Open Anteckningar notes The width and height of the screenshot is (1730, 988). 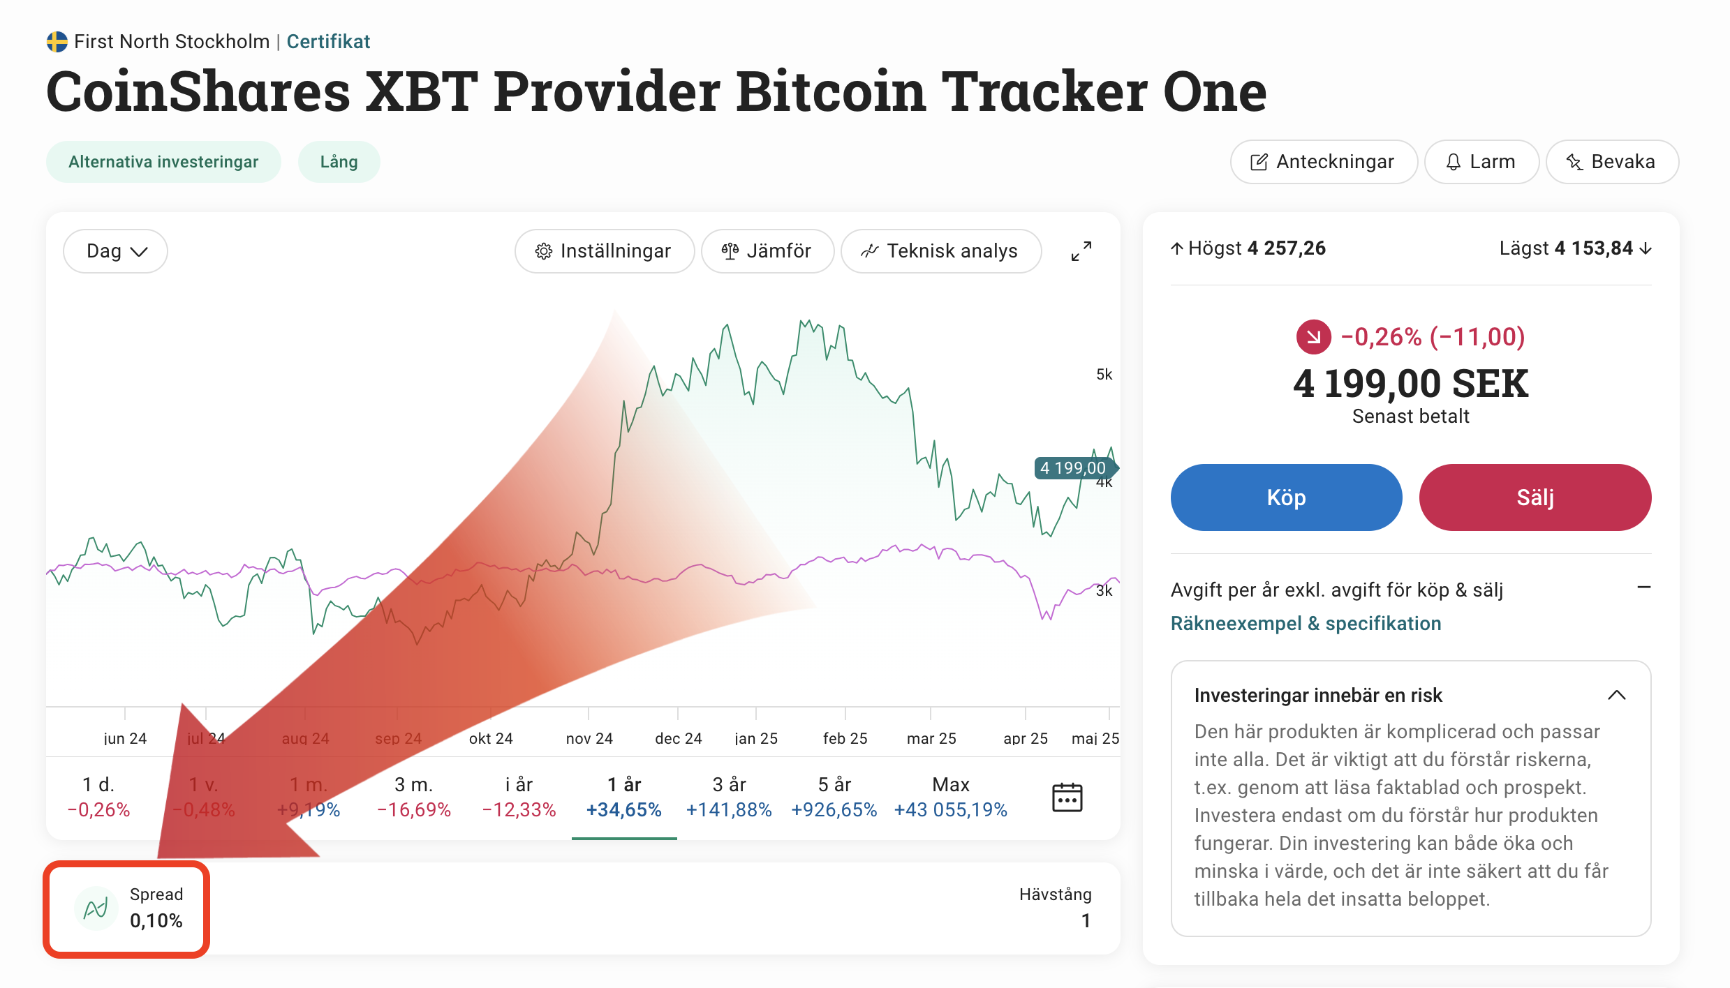click(x=1323, y=162)
